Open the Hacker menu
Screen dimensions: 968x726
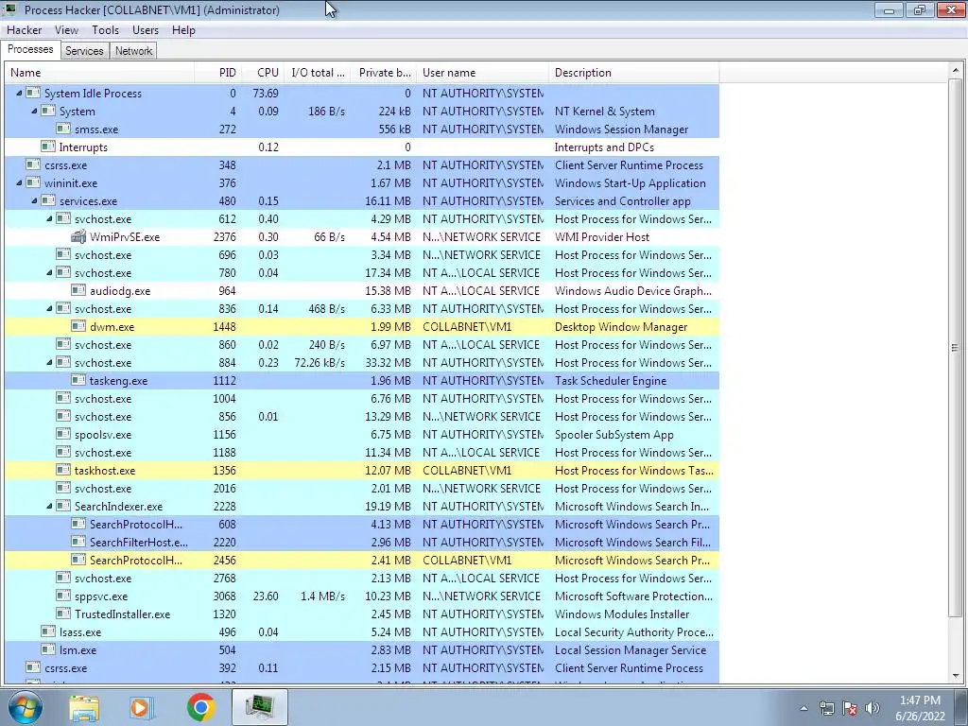coord(24,29)
